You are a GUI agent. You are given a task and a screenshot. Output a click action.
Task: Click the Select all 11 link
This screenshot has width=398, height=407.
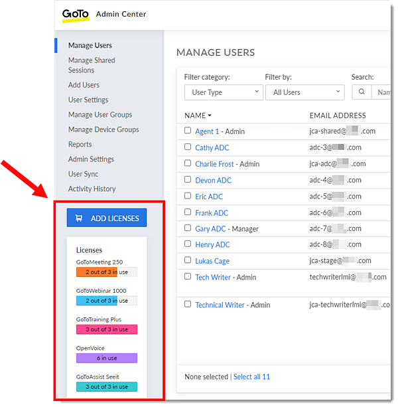click(251, 377)
